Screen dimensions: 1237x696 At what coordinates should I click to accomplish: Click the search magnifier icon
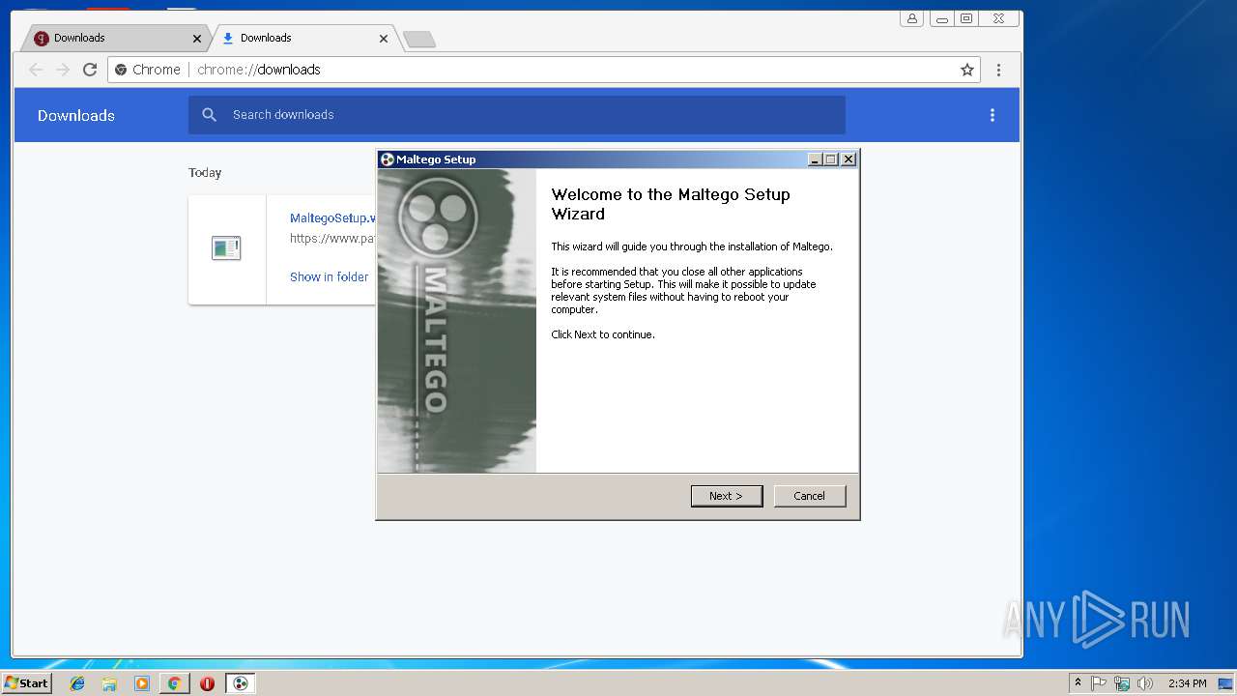coord(209,115)
